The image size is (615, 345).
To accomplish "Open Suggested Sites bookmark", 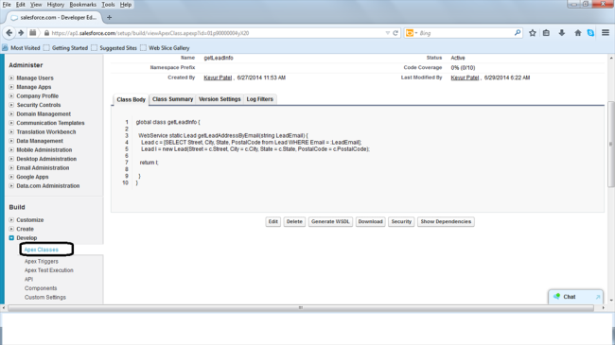I will coord(114,48).
